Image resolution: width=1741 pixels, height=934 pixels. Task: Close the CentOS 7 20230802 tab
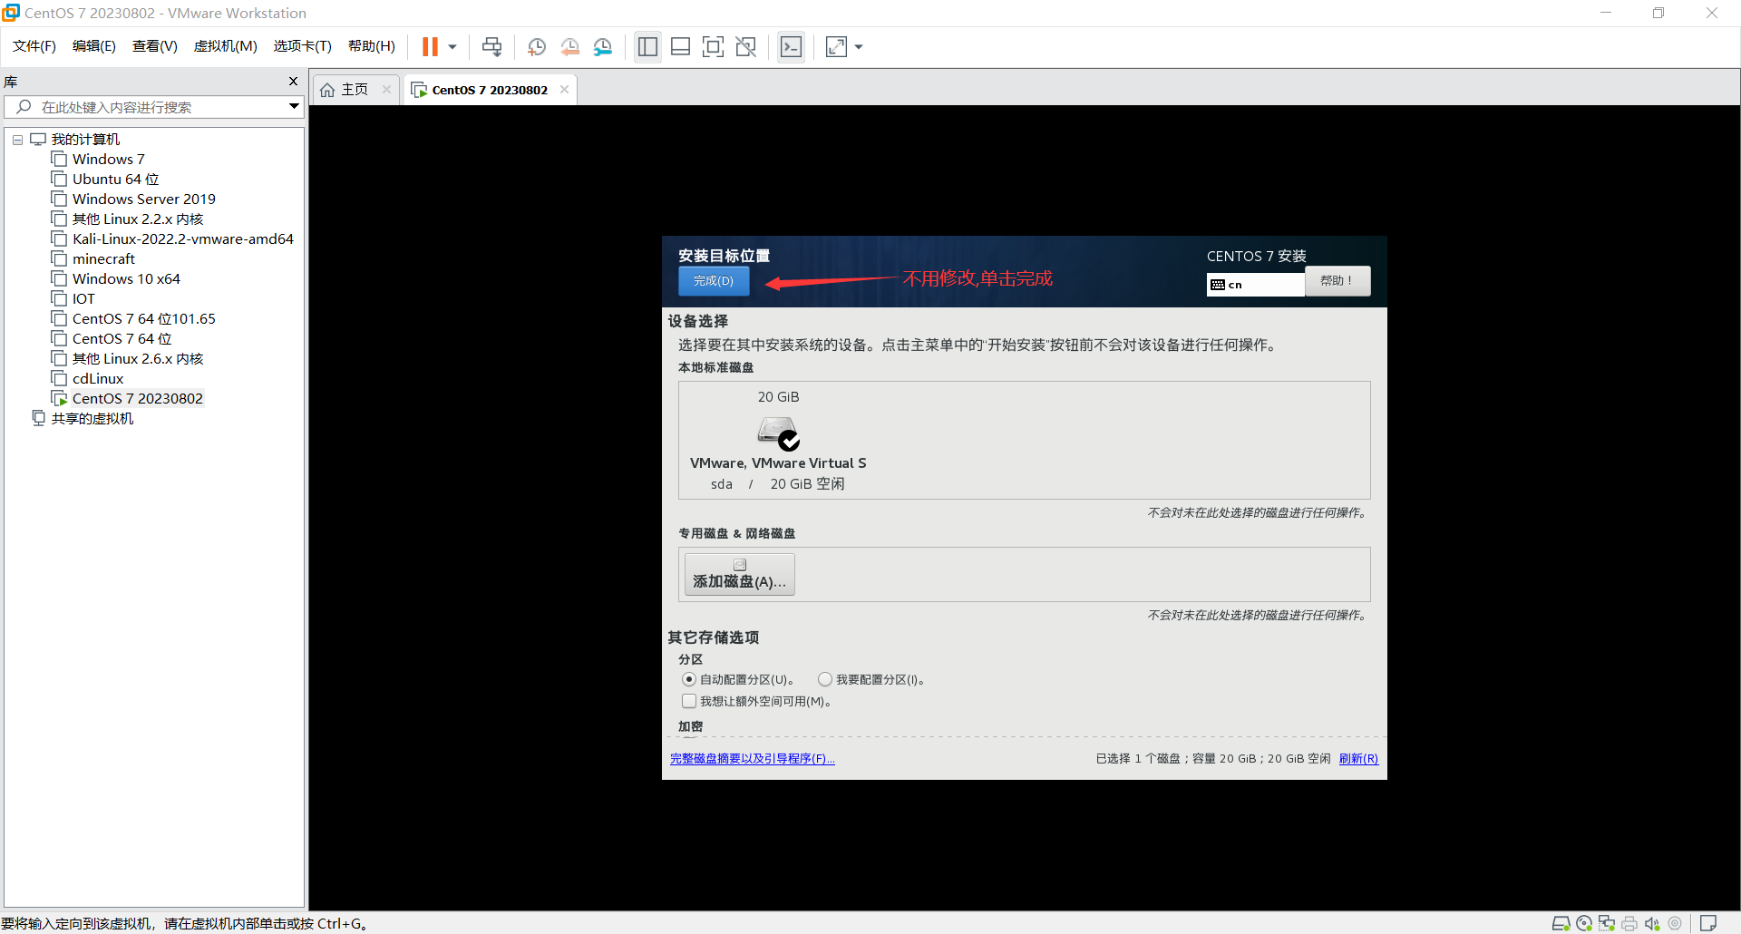(x=564, y=90)
